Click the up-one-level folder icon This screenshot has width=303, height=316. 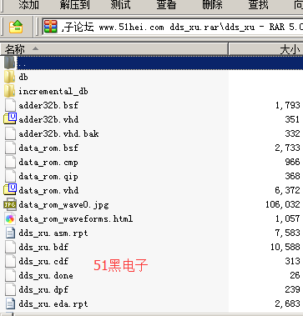pos(16,27)
